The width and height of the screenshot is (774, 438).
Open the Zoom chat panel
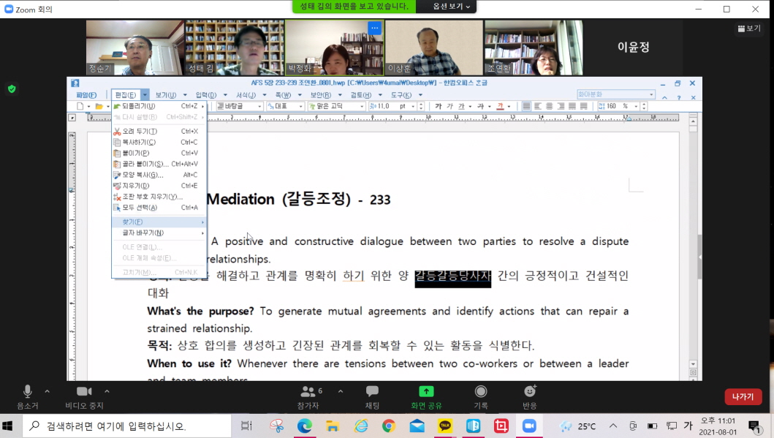(x=372, y=395)
